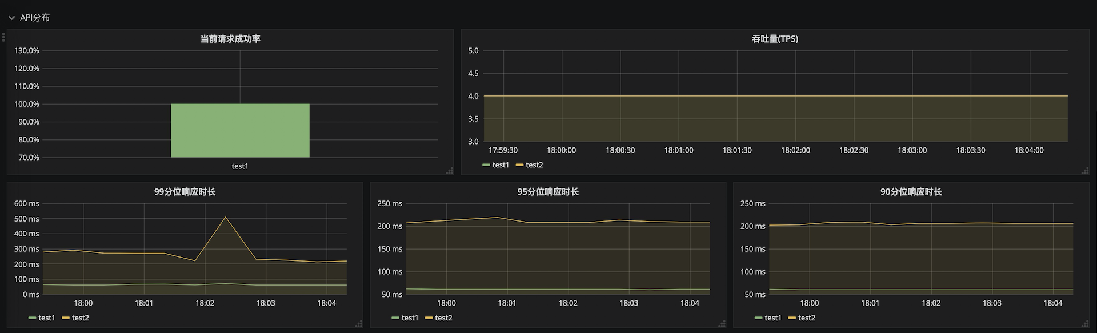
Task: Collapse the API分布 row chevron
Action: click(11, 18)
